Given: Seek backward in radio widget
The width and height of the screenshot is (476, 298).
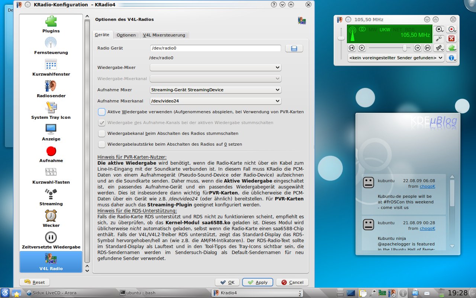Looking at the screenshot, I should click(x=362, y=48).
